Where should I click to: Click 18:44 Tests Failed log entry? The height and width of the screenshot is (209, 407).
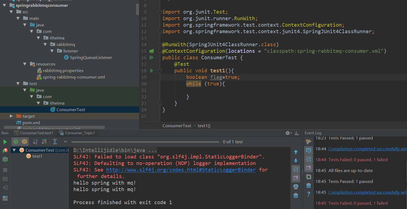click(358, 160)
